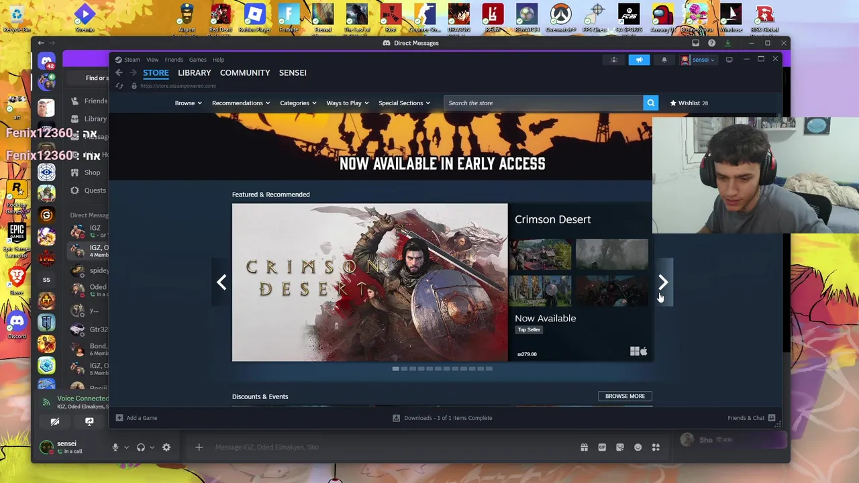The height and width of the screenshot is (483, 859).
Task: Mute microphone in Discord
Action: coord(115,447)
